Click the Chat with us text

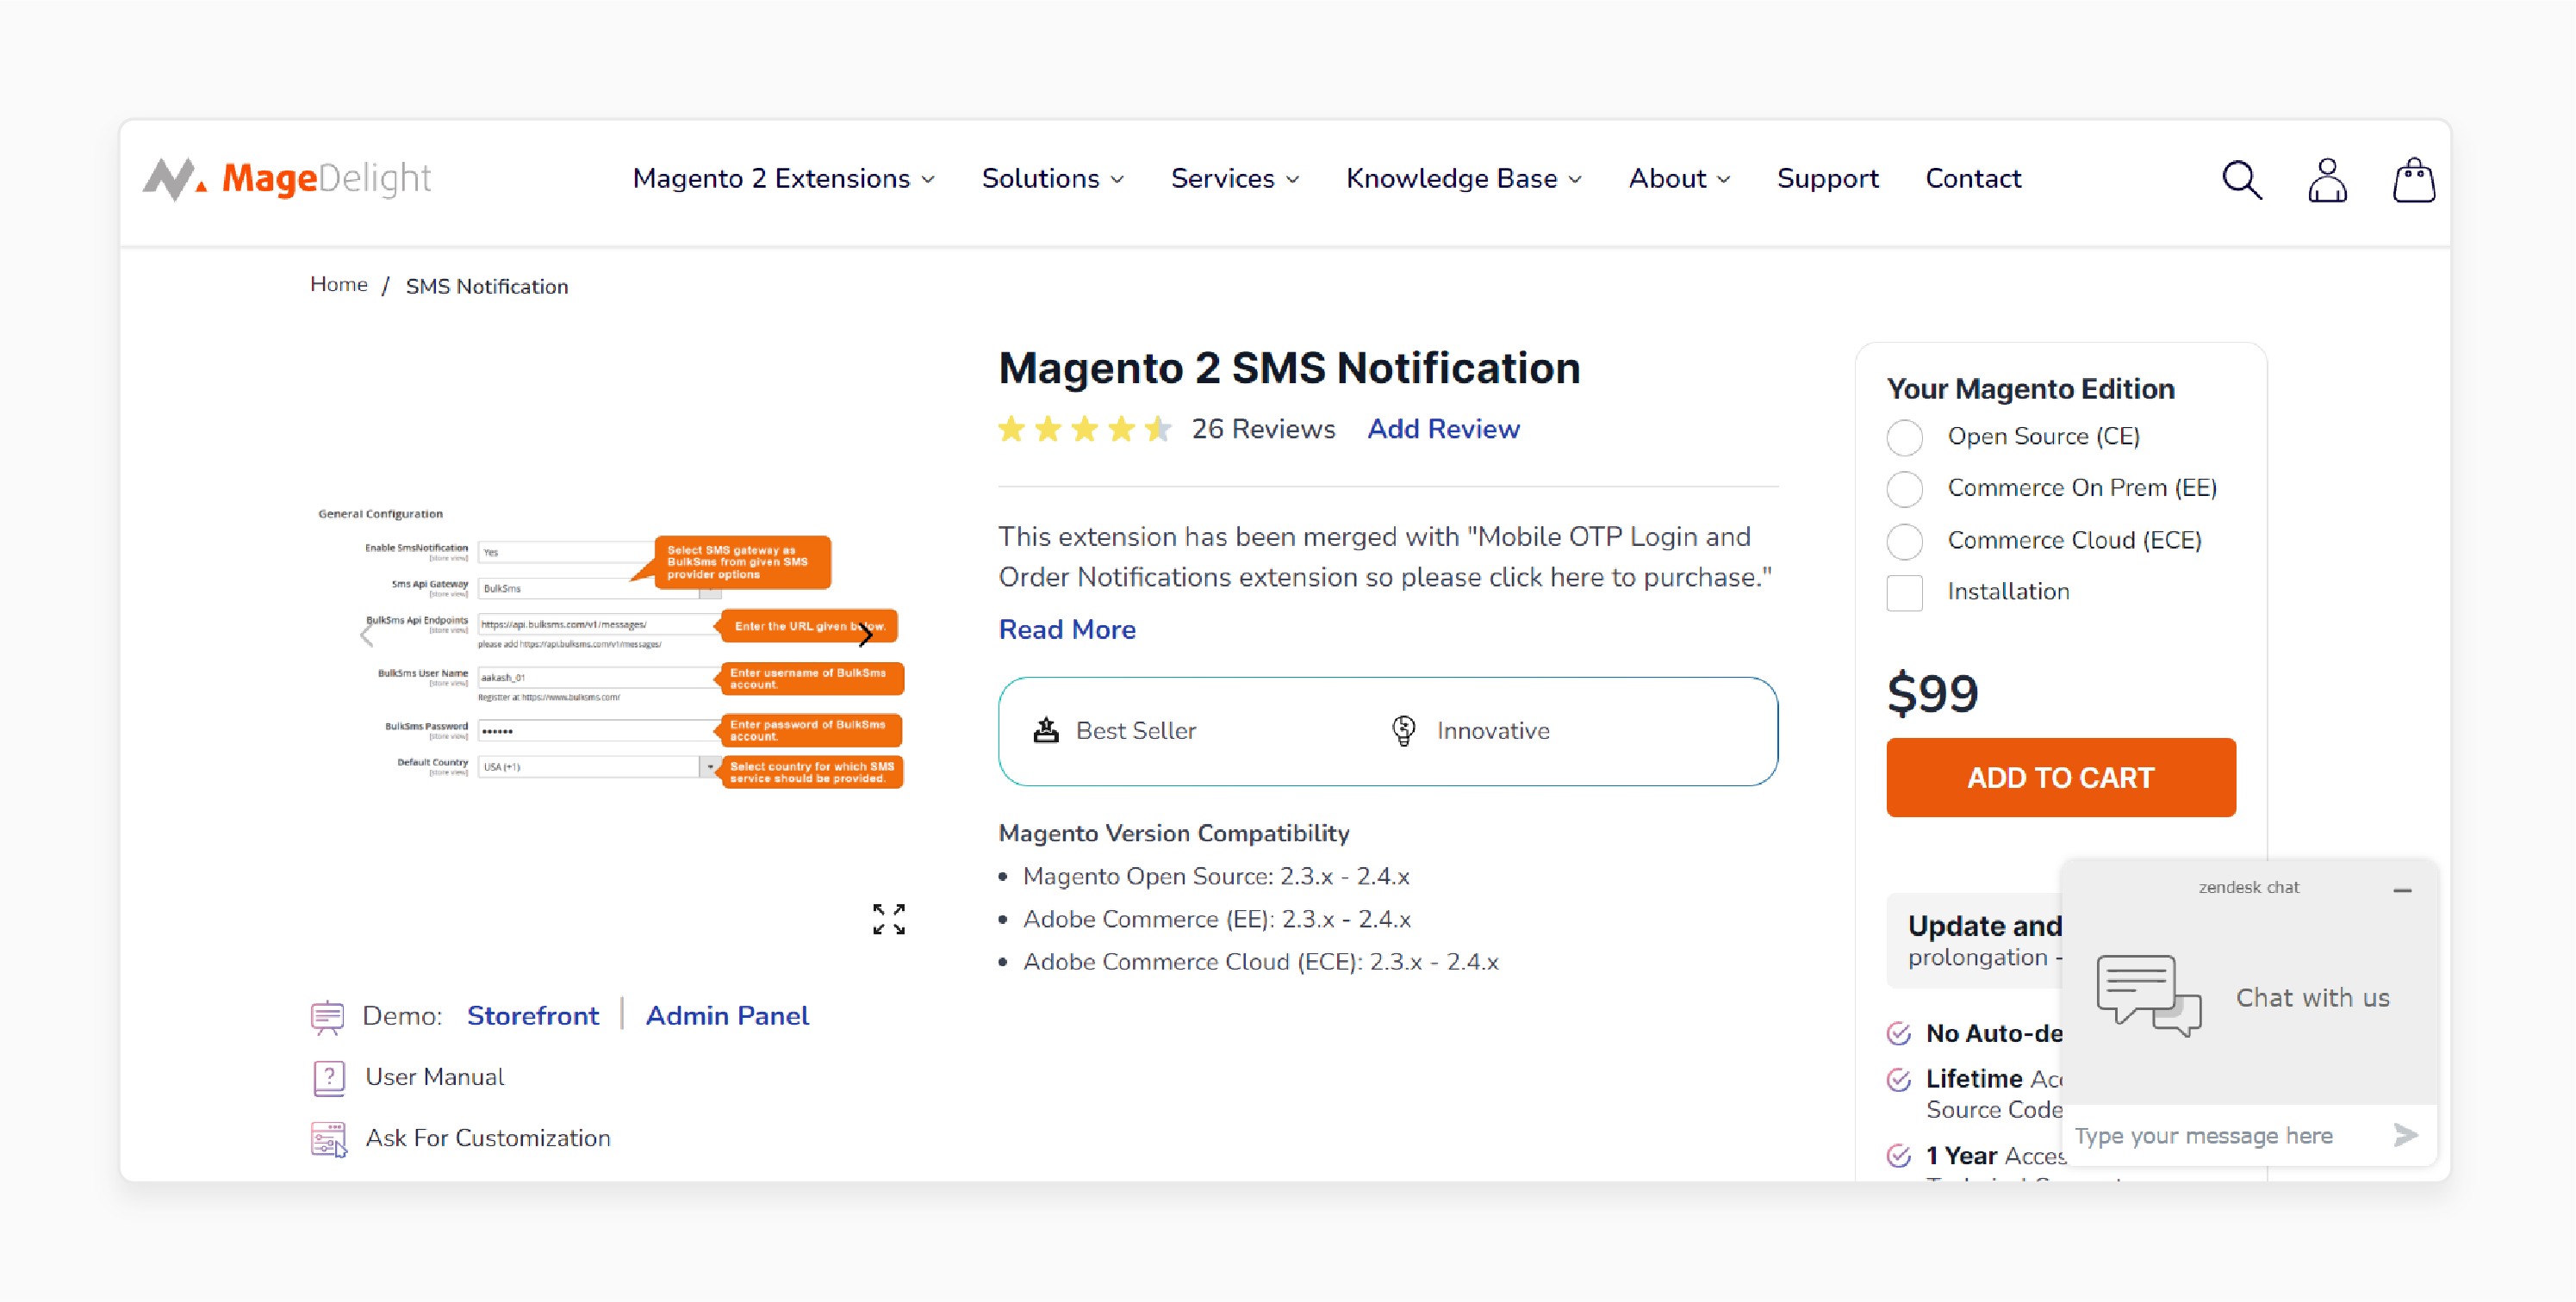(2312, 997)
